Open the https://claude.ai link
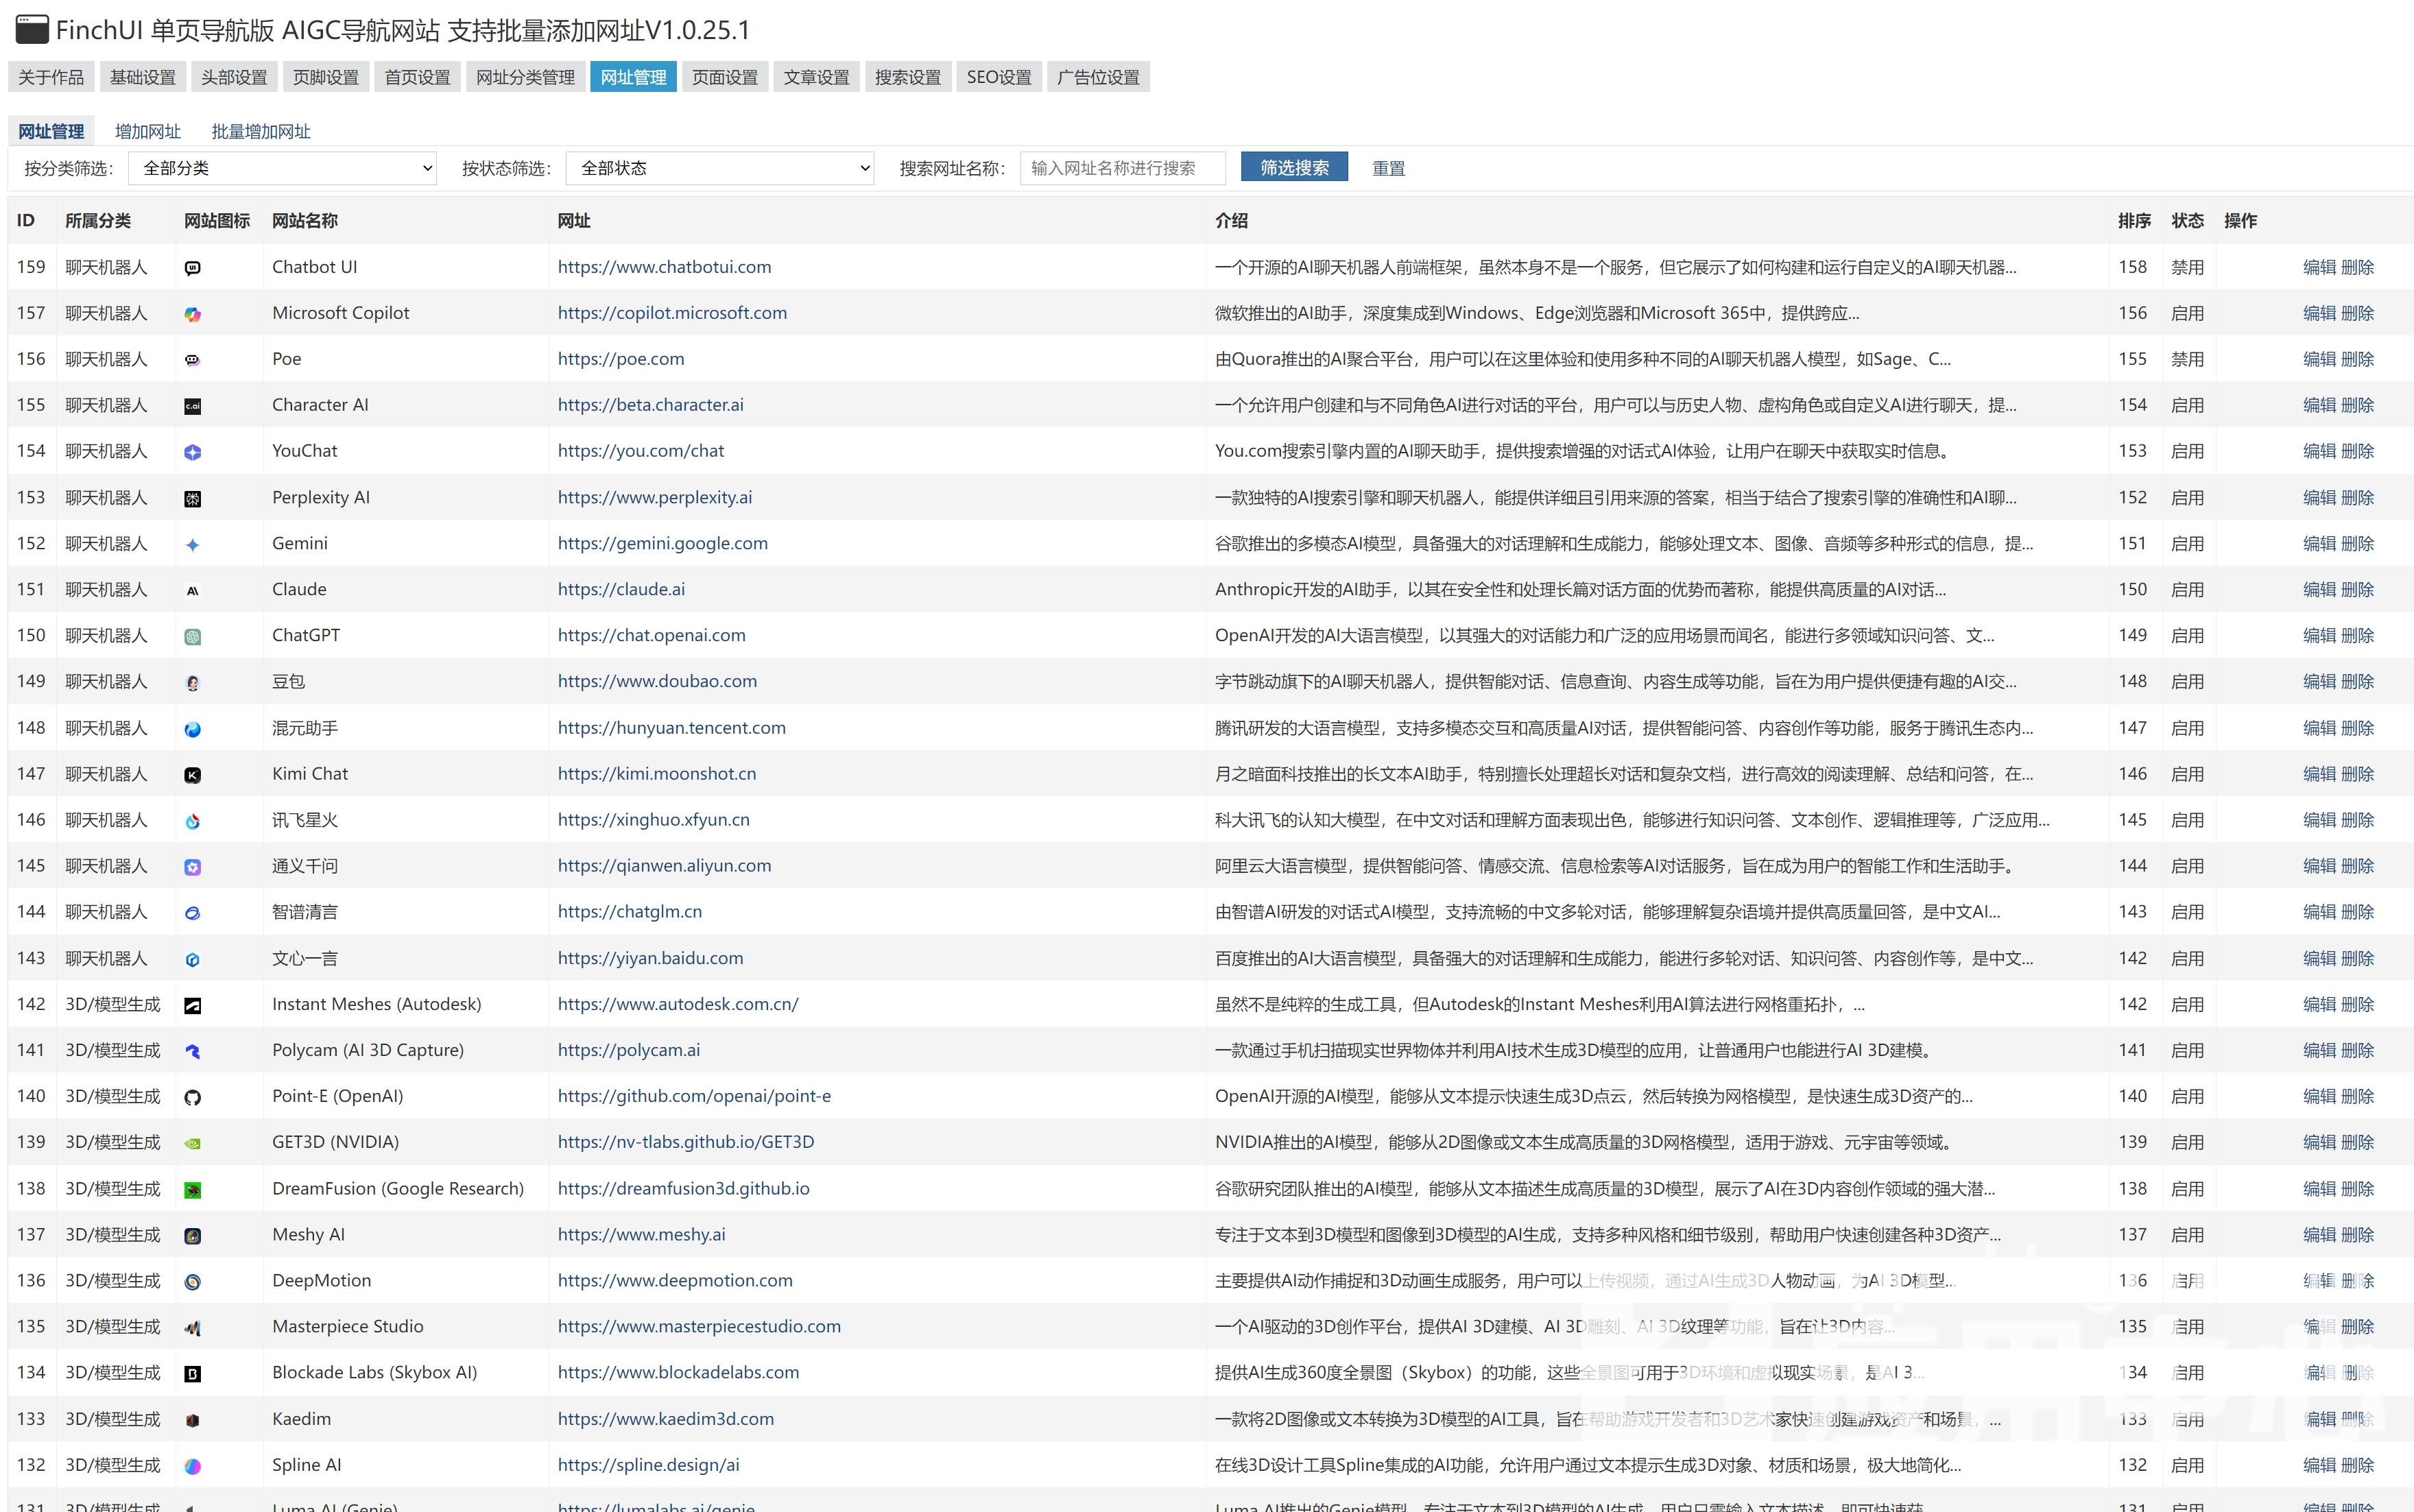 [621, 589]
